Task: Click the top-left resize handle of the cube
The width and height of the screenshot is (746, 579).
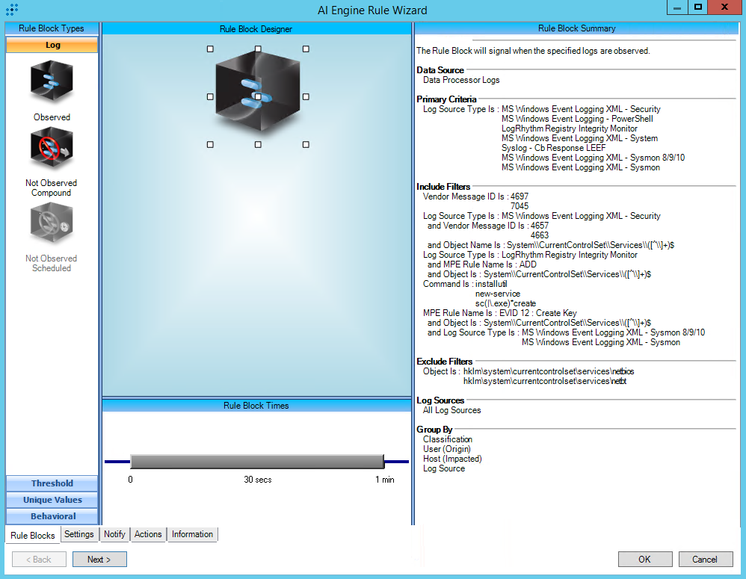Action: click(210, 49)
